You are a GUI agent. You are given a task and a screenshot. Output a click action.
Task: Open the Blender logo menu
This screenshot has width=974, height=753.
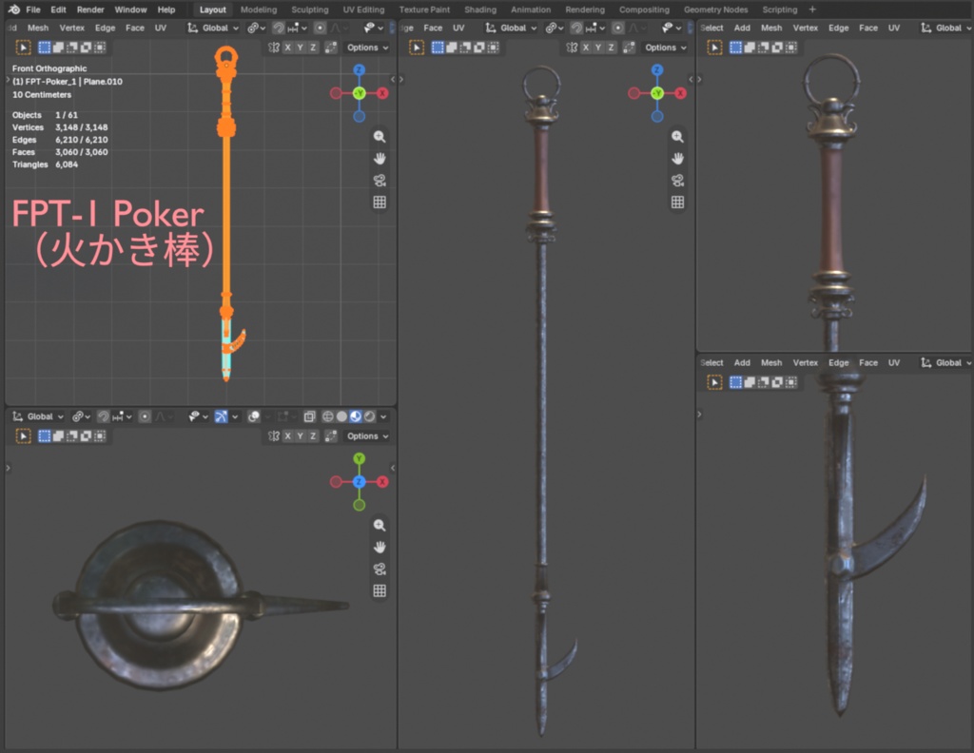point(13,10)
